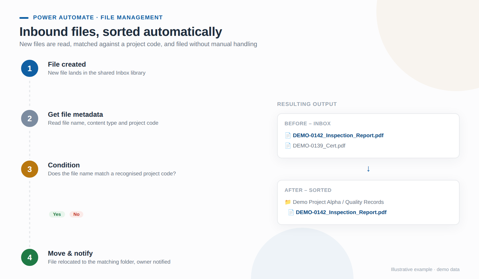Select the No condition pill
Image resolution: width=479 pixels, height=279 pixels.
tap(76, 214)
